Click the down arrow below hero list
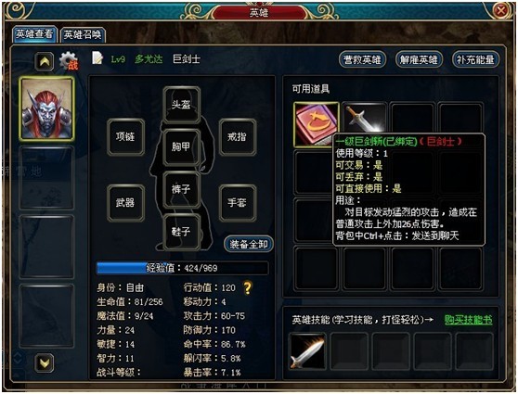Screen dimensions: 518x394 45,363
